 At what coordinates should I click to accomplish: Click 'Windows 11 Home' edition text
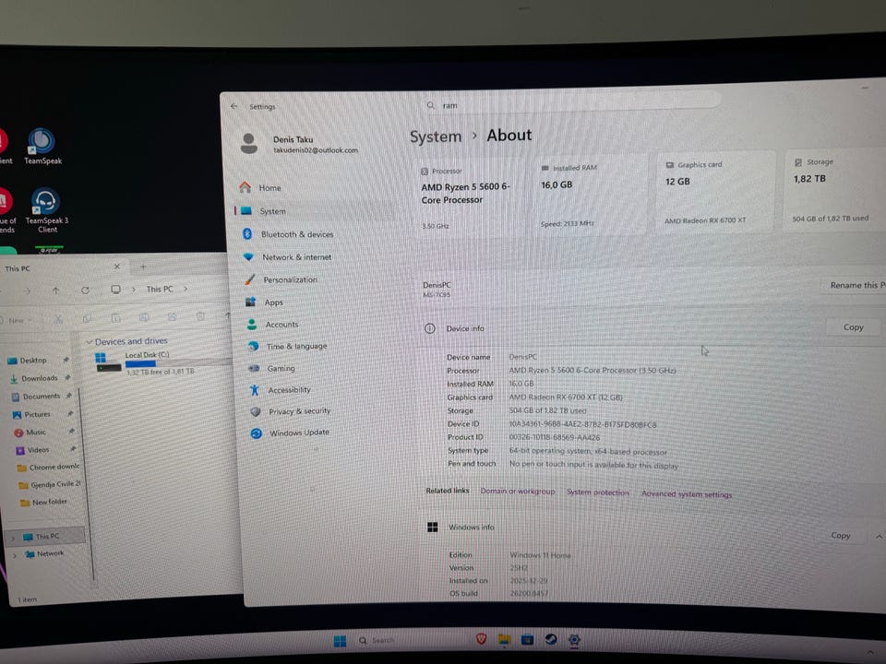click(x=540, y=555)
